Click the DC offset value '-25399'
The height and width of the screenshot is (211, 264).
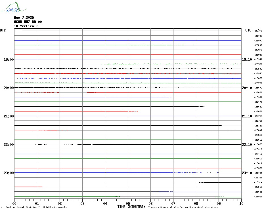258,168
